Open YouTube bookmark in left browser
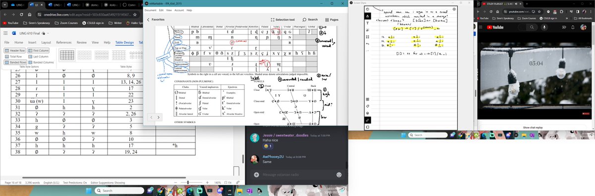This screenshot has width=595, height=196. pos(10,23)
